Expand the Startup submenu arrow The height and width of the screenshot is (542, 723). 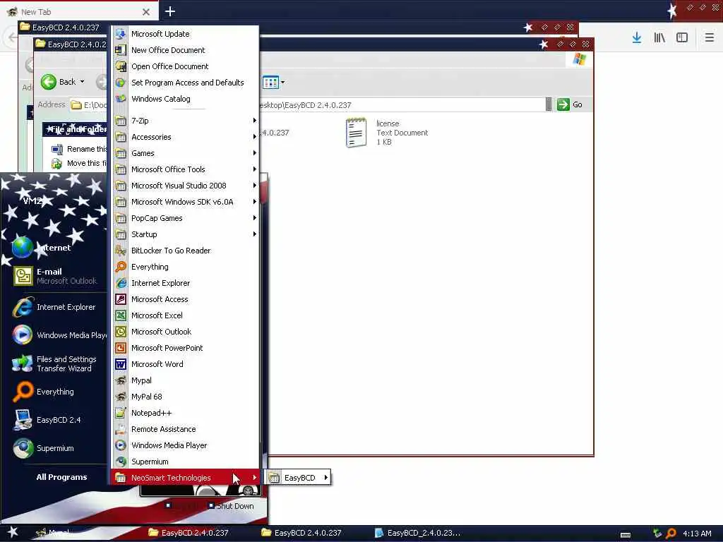pyautogui.click(x=254, y=234)
